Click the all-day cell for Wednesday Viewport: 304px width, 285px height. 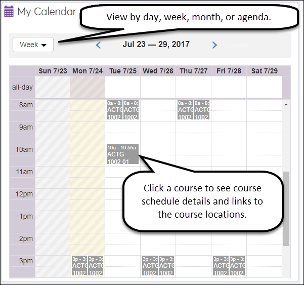(x=158, y=87)
